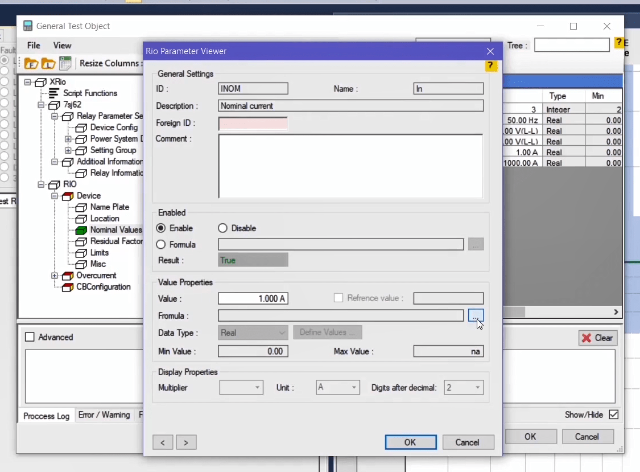The height and width of the screenshot is (472, 640).
Task: Click the Tree search field
Action: [x=572, y=45]
